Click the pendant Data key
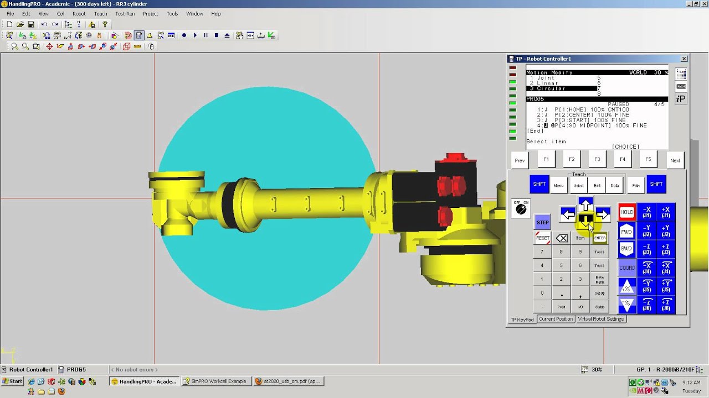Image resolution: width=709 pixels, height=398 pixels. (615, 185)
